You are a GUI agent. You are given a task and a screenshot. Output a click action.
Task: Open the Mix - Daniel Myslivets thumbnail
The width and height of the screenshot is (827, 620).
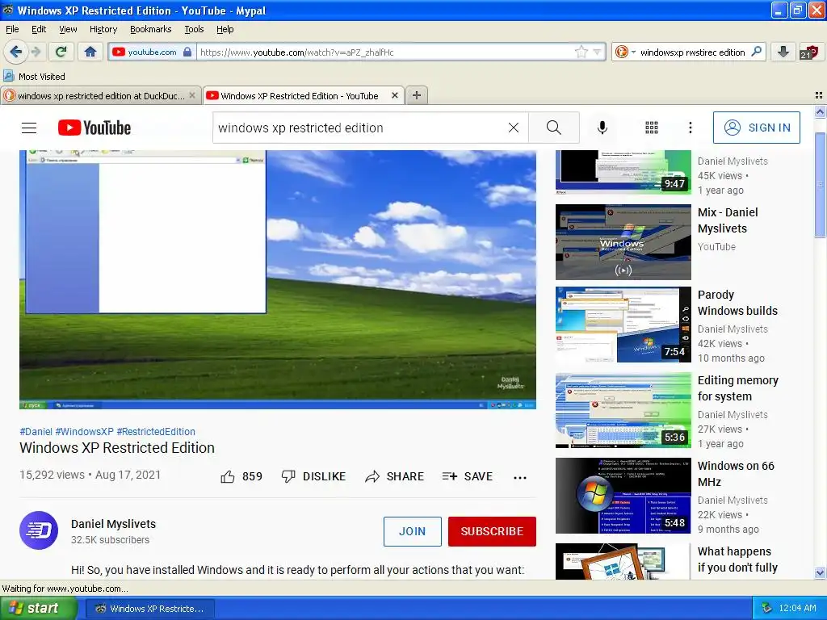[623, 242]
